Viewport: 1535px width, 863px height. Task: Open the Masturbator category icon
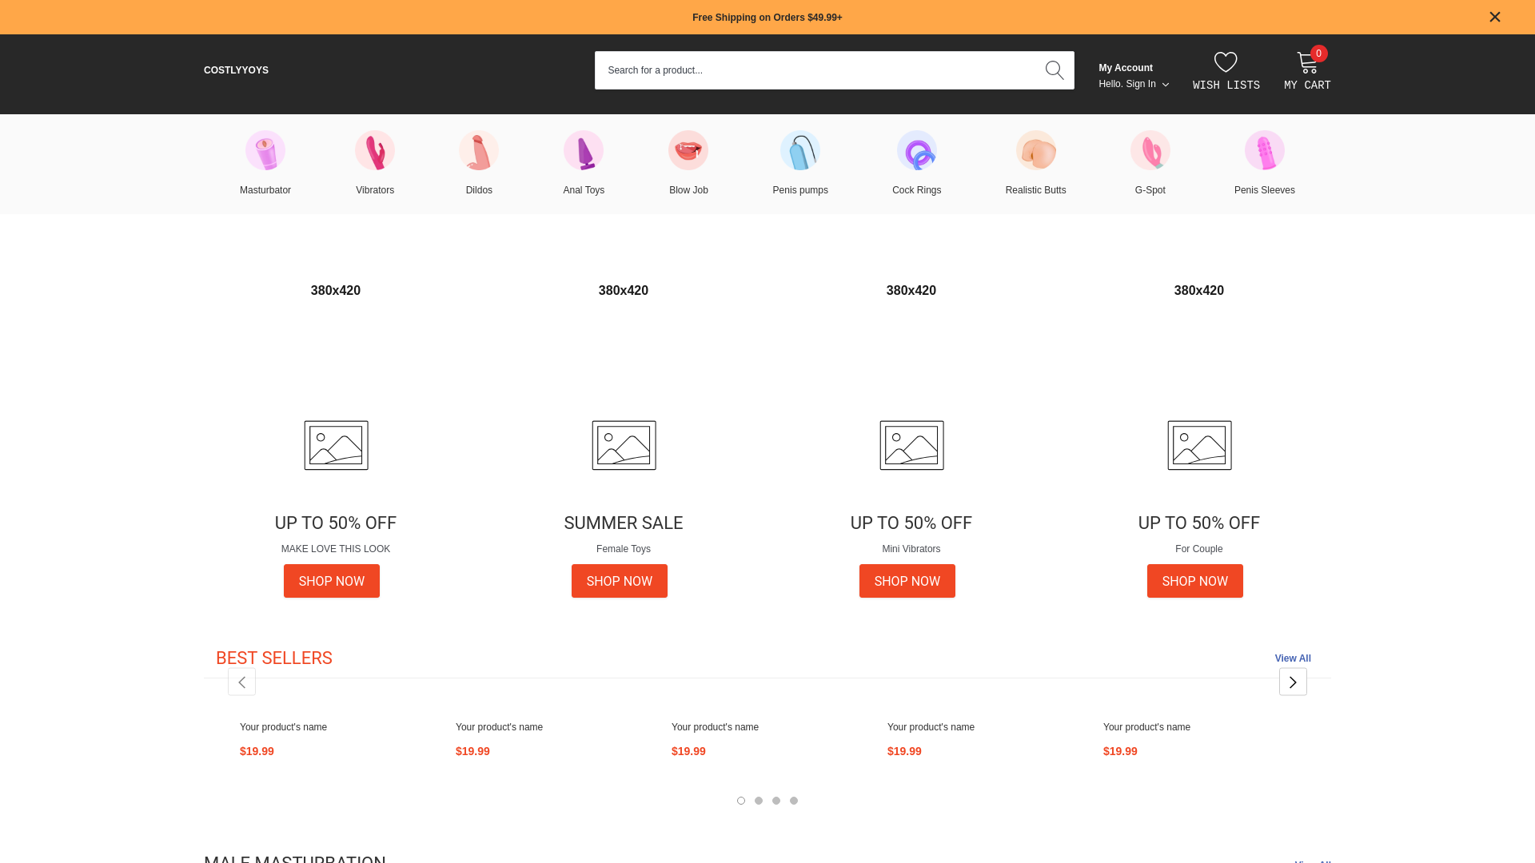coord(265,150)
